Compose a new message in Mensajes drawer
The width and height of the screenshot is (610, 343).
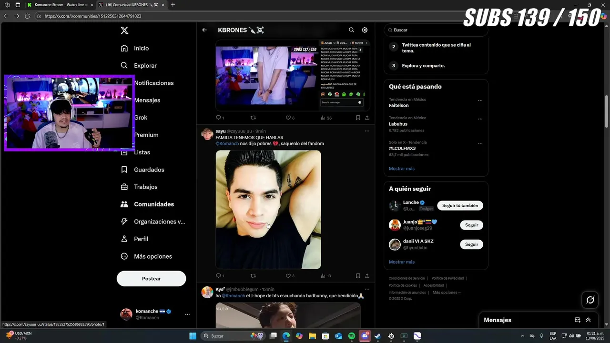click(577, 320)
